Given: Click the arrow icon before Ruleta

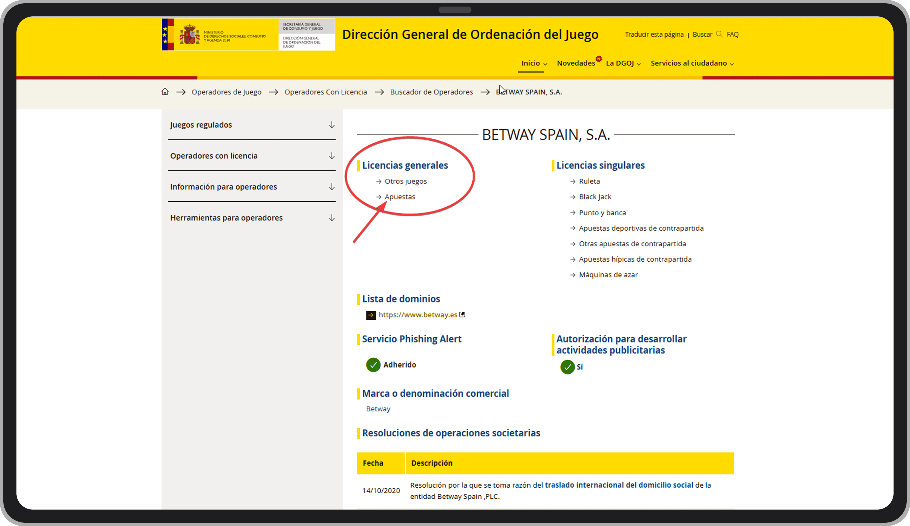Looking at the screenshot, I should pos(573,181).
